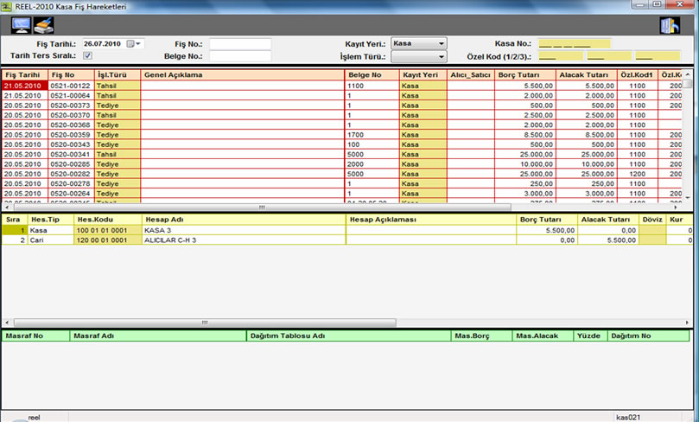Click the Genel Açıklama column header

[x=243, y=75]
